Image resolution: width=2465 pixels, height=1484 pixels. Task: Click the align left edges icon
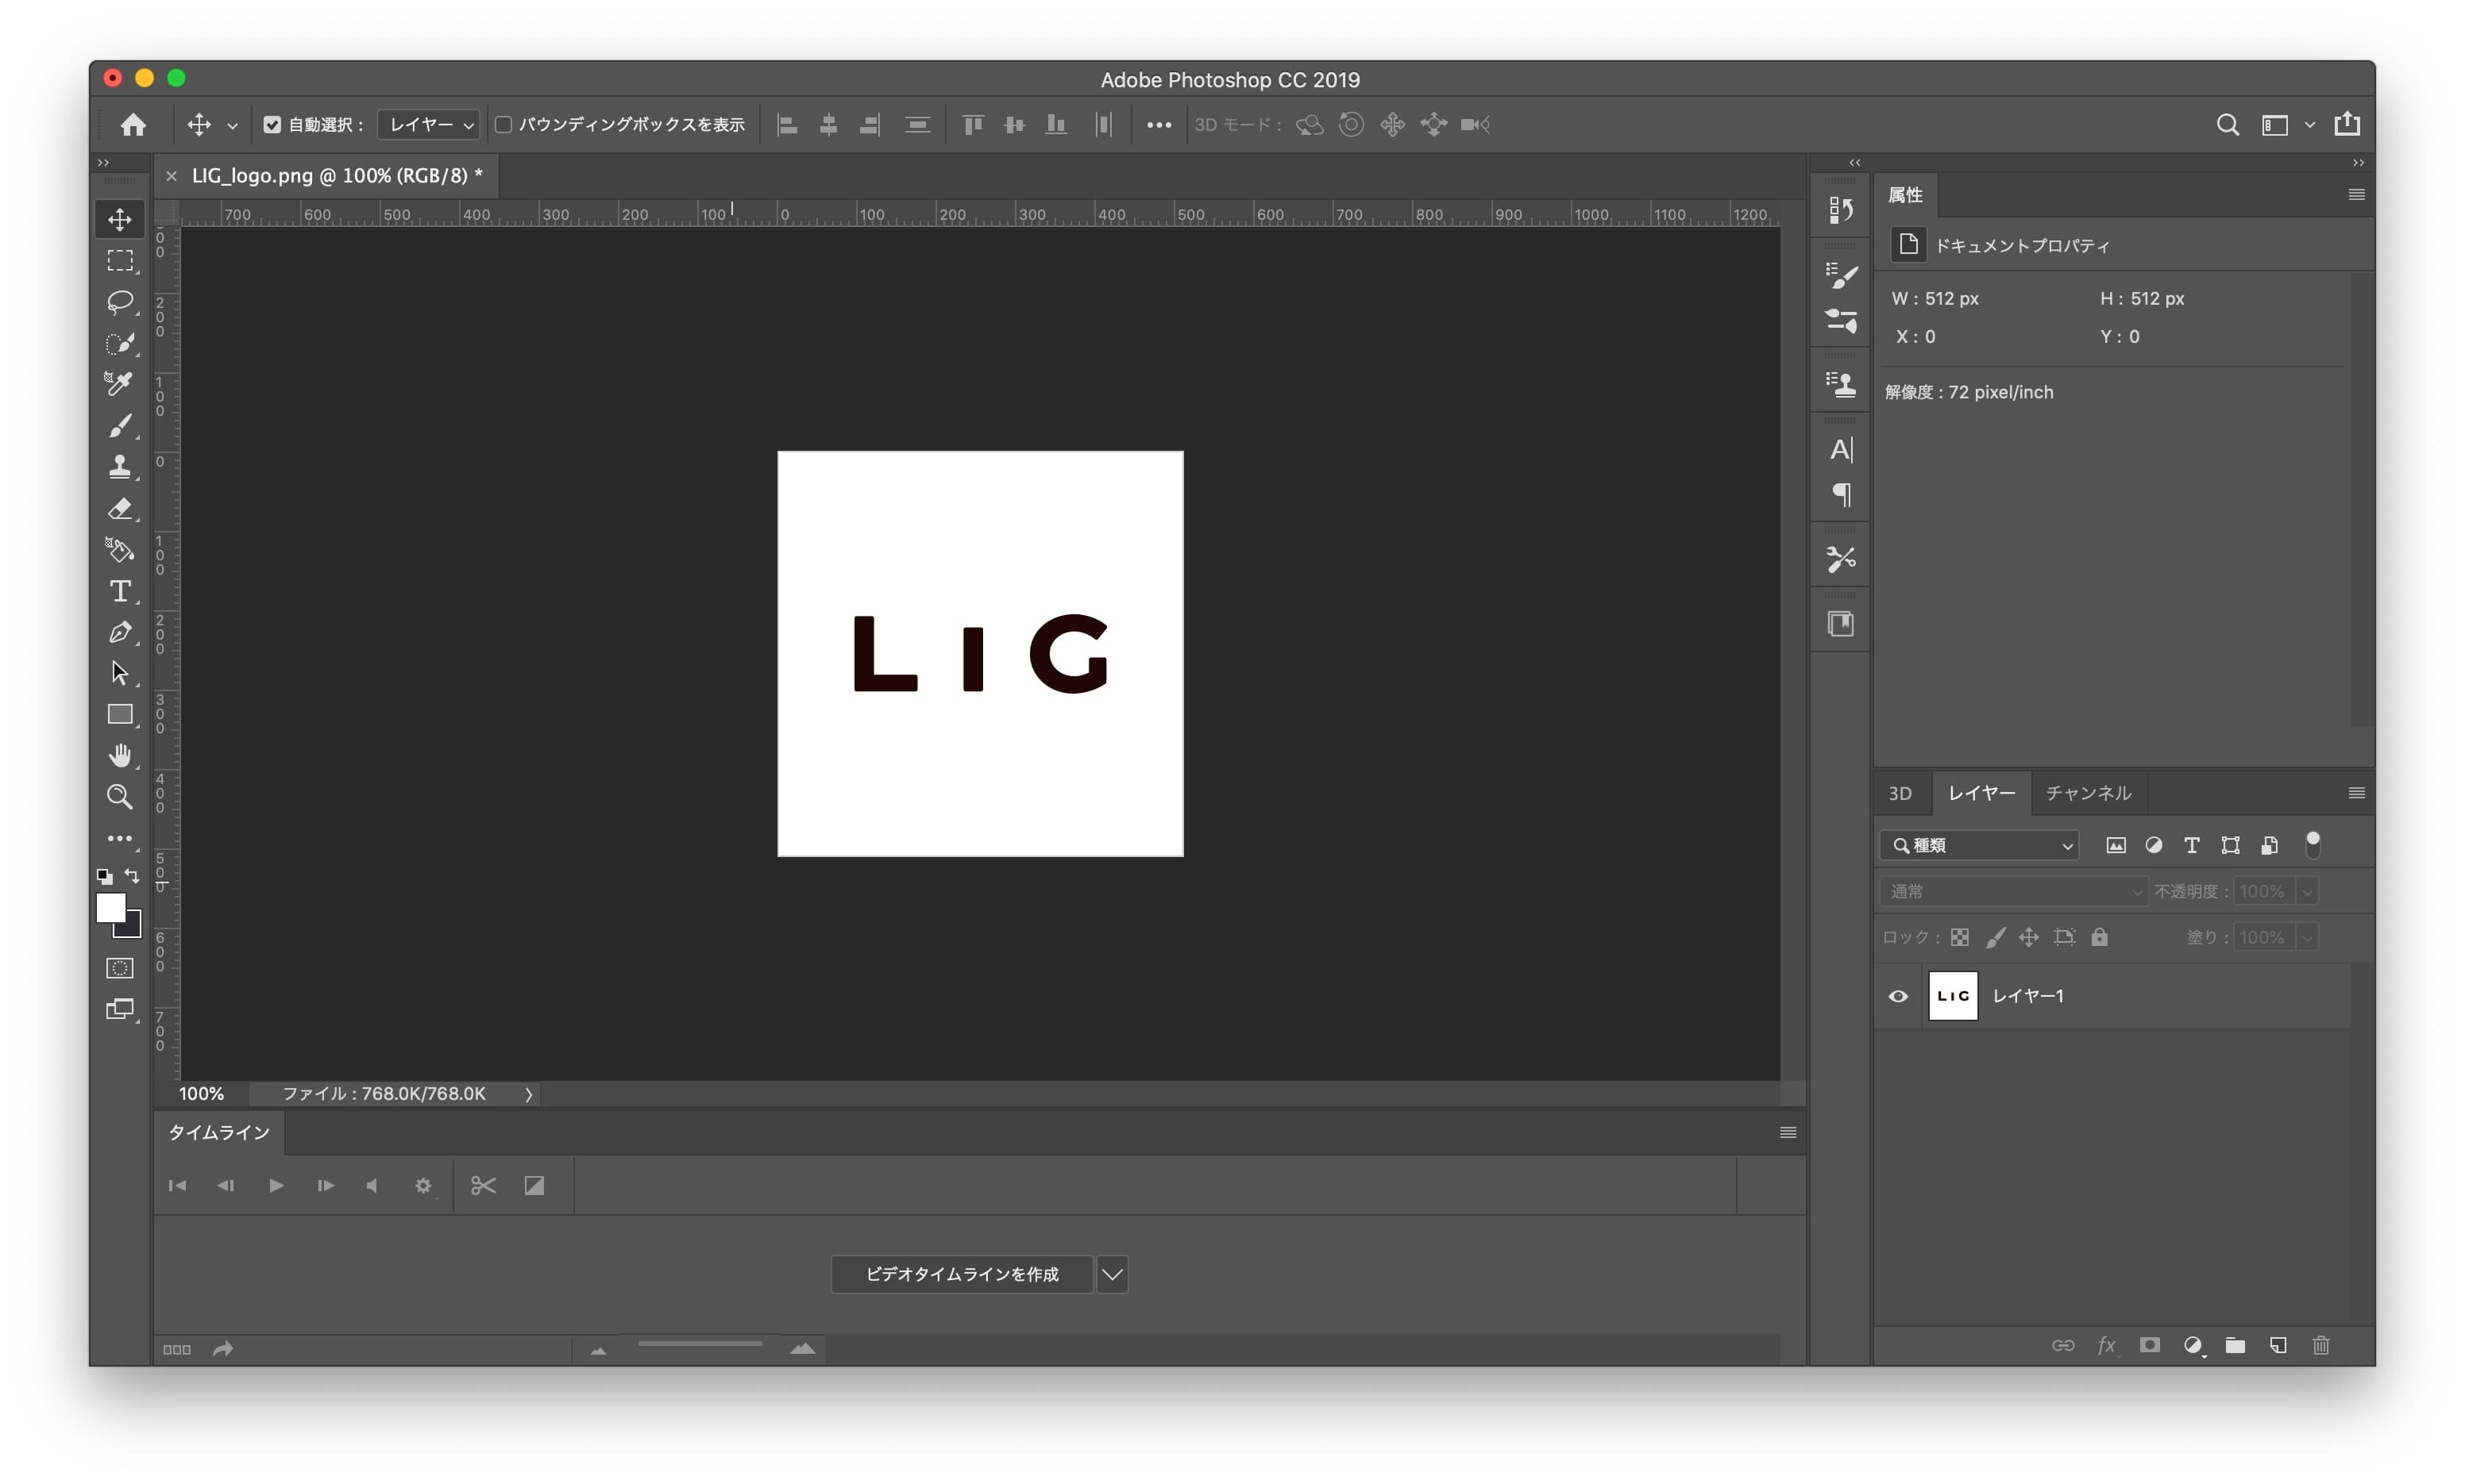pyautogui.click(x=787, y=125)
